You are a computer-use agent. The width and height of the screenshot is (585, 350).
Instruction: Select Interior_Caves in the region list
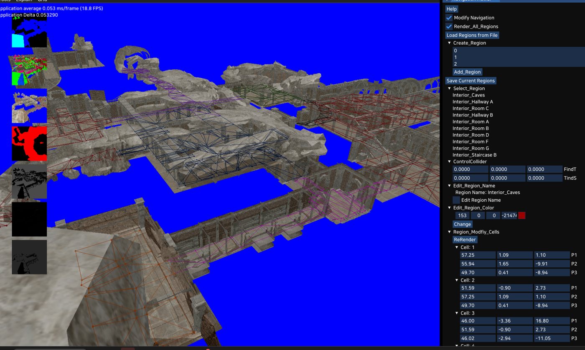pyautogui.click(x=468, y=95)
